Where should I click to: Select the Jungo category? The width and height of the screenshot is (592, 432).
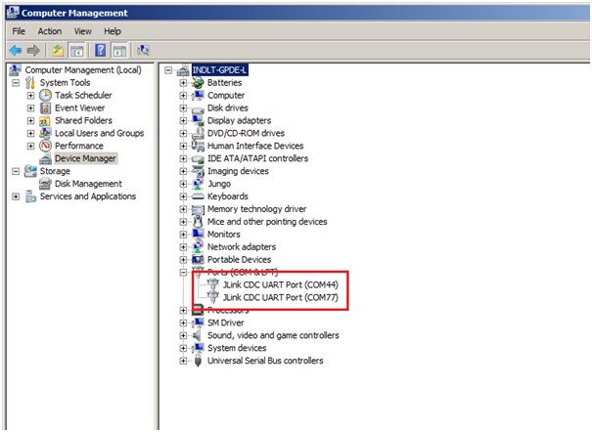click(x=219, y=184)
